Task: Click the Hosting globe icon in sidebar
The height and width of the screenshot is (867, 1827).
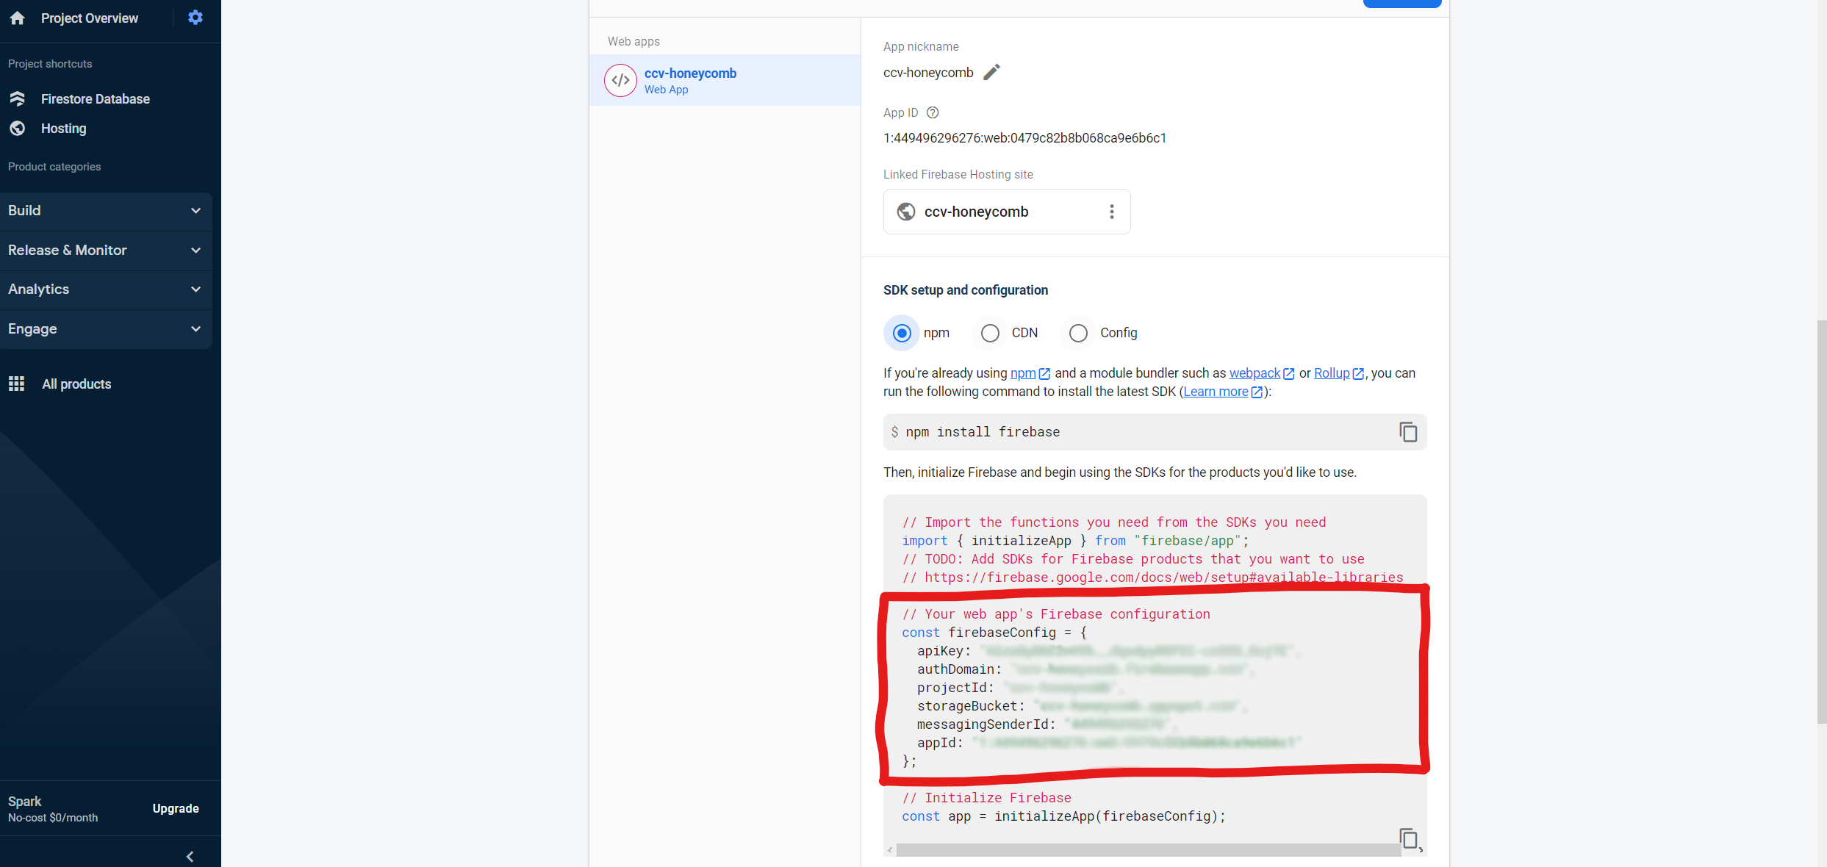Action: pyautogui.click(x=18, y=128)
